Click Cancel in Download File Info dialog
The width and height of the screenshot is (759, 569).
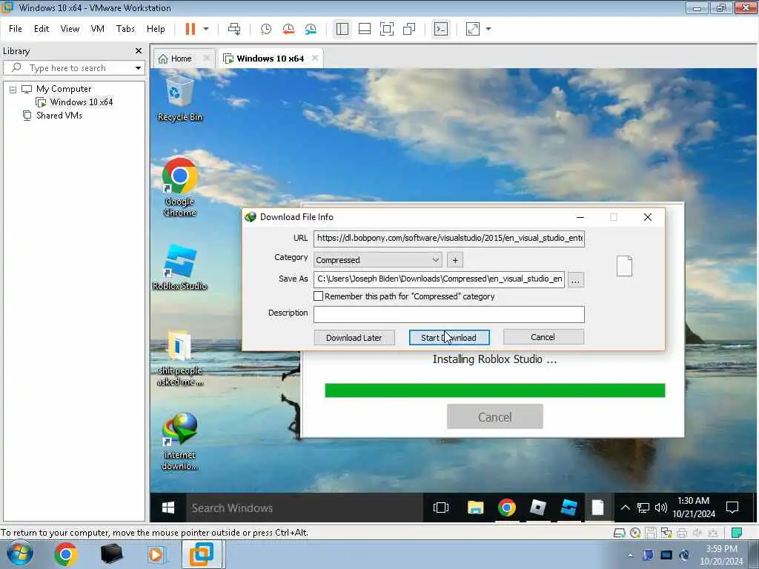[x=543, y=337]
